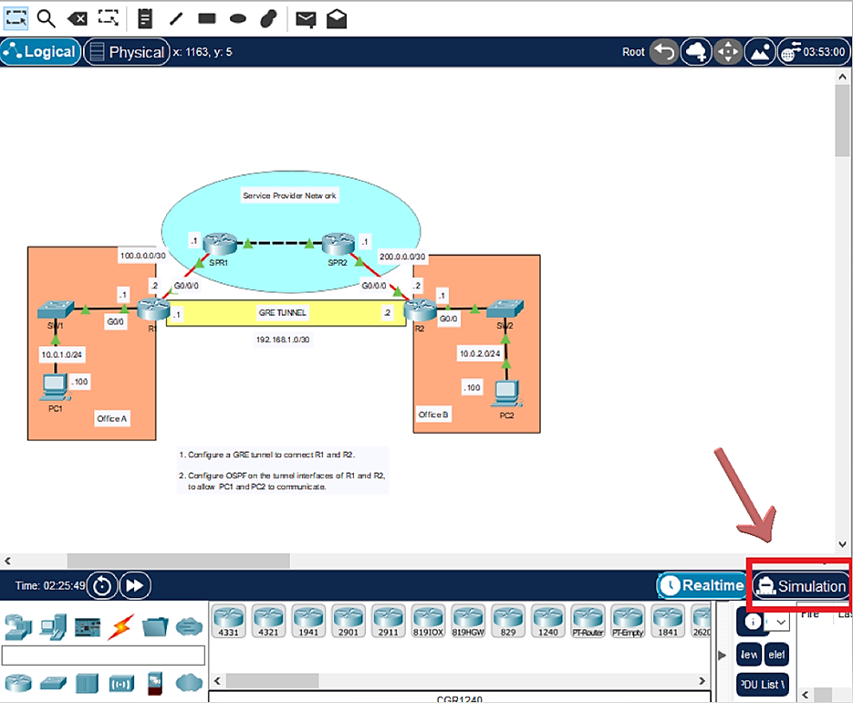The image size is (853, 703).
Task: Click the R1 router in the topology
Action: pos(152,310)
